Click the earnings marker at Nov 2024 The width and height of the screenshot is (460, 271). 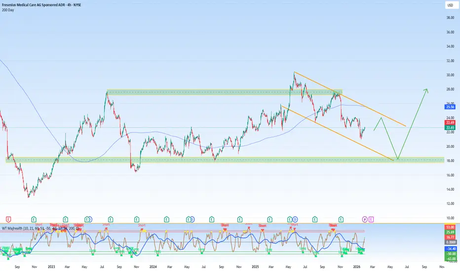click(240, 219)
